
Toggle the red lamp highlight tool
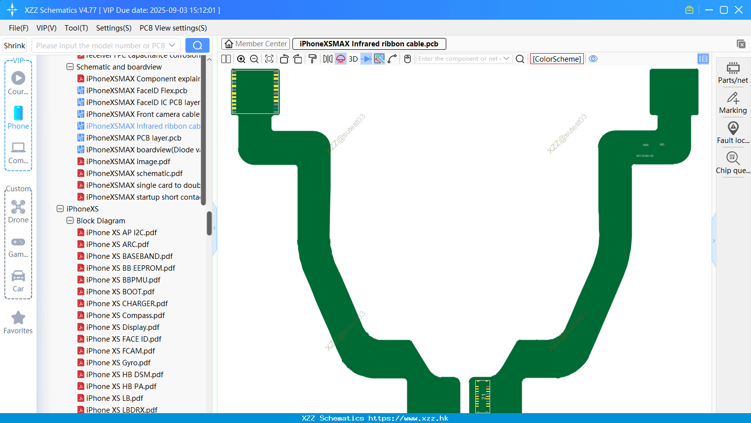[341, 59]
